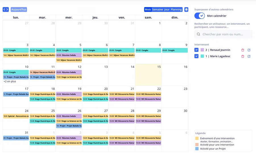Click the Aujourd'hui button

point(19,10)
